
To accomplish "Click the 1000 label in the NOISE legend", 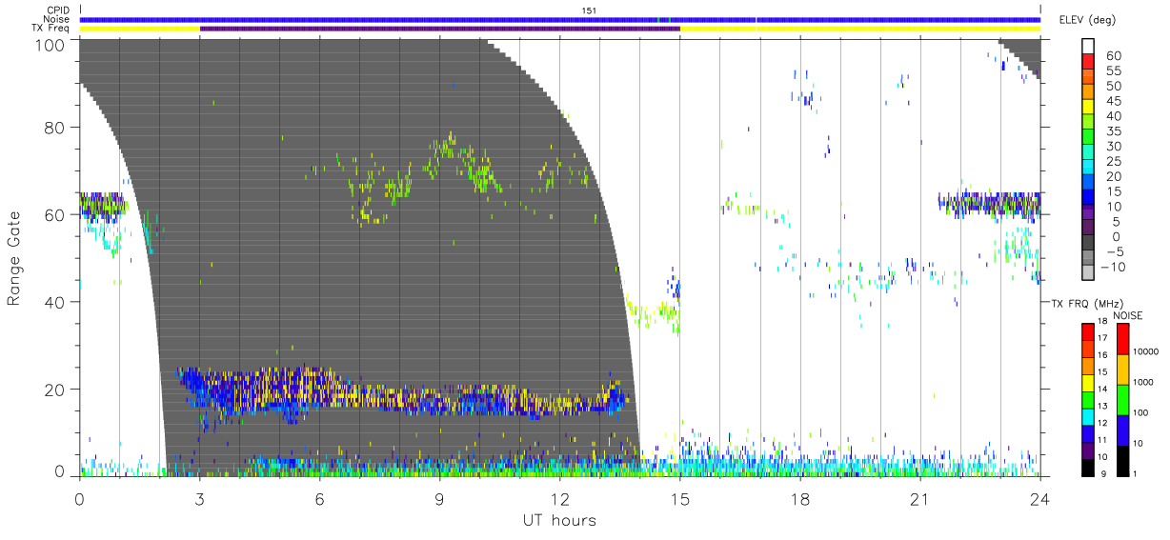I will (x=1143, y=382).
